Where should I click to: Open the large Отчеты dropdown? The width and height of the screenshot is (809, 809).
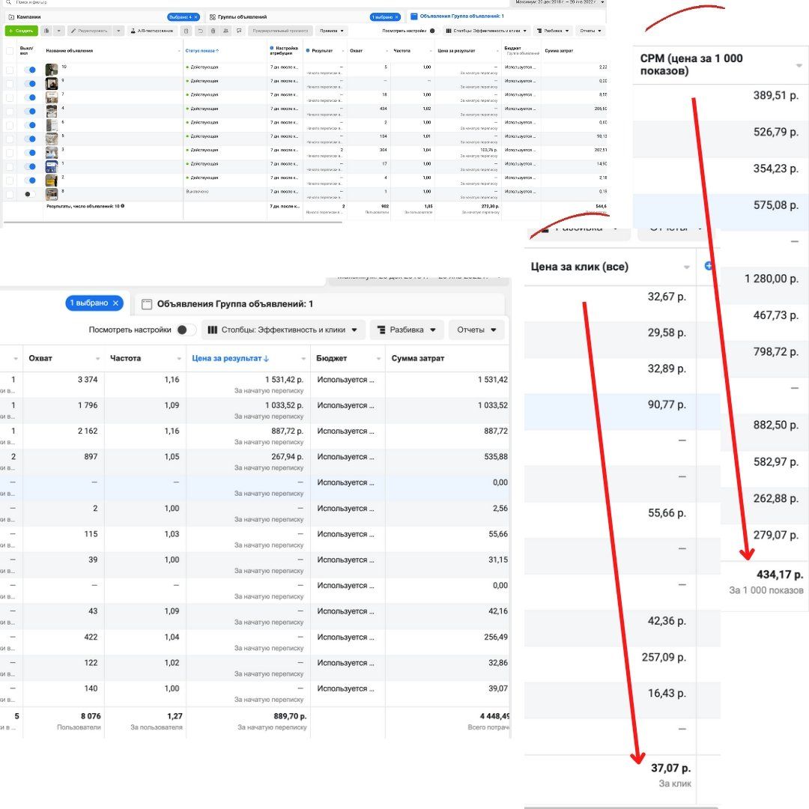coord(476,330)
